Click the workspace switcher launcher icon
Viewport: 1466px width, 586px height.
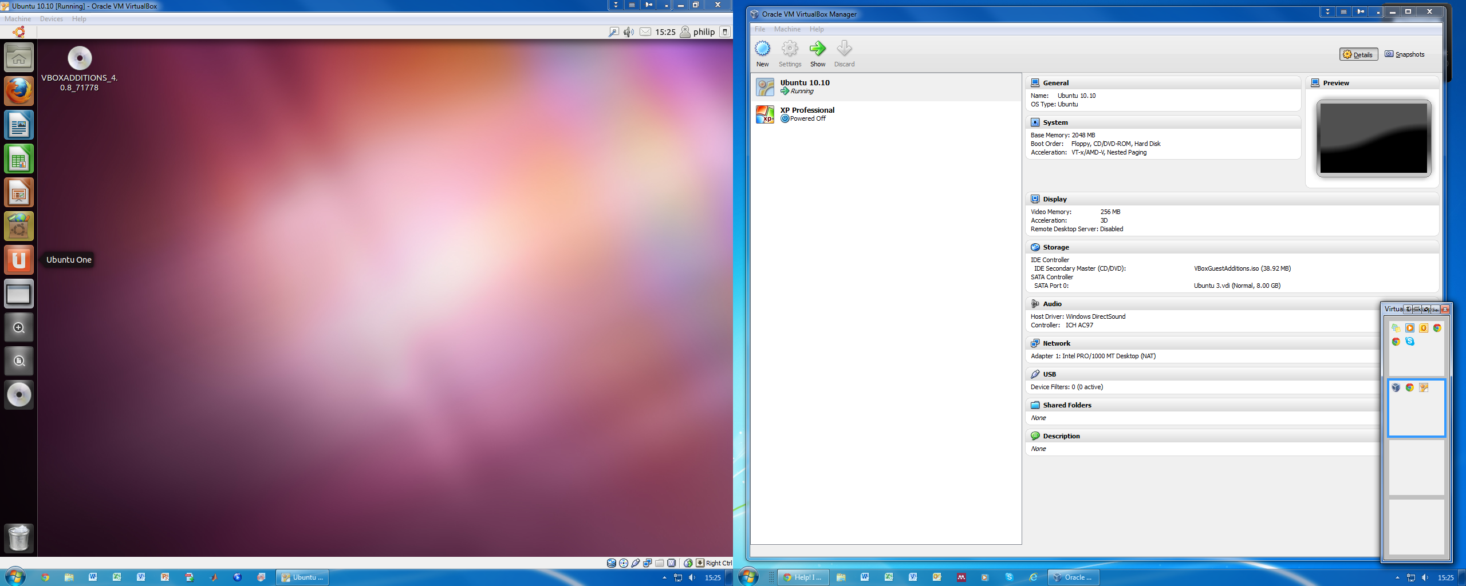pyautogui.click(x=19, y=294)
